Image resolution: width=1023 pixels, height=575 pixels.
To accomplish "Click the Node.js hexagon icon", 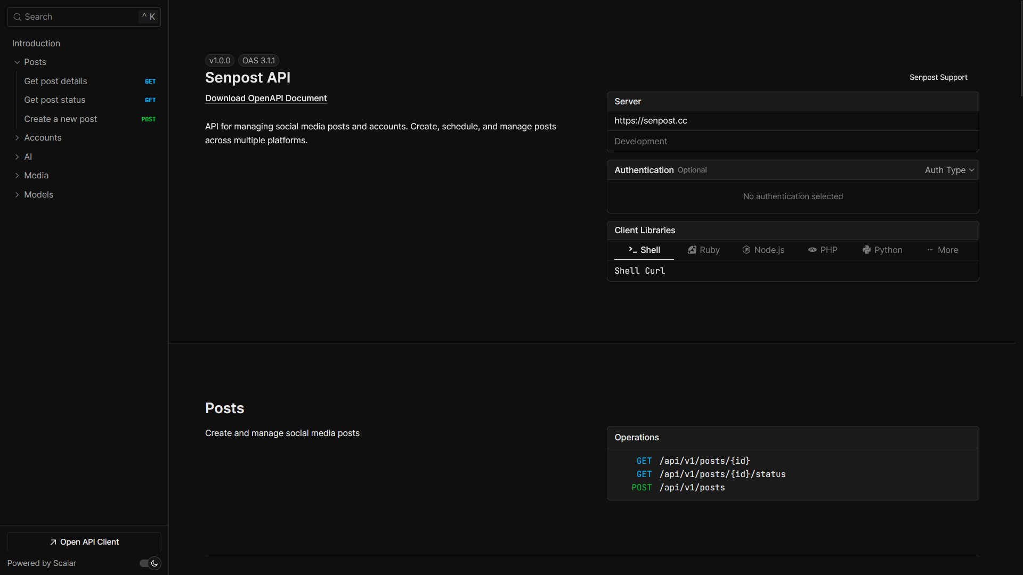I will (x=746, y=250).
